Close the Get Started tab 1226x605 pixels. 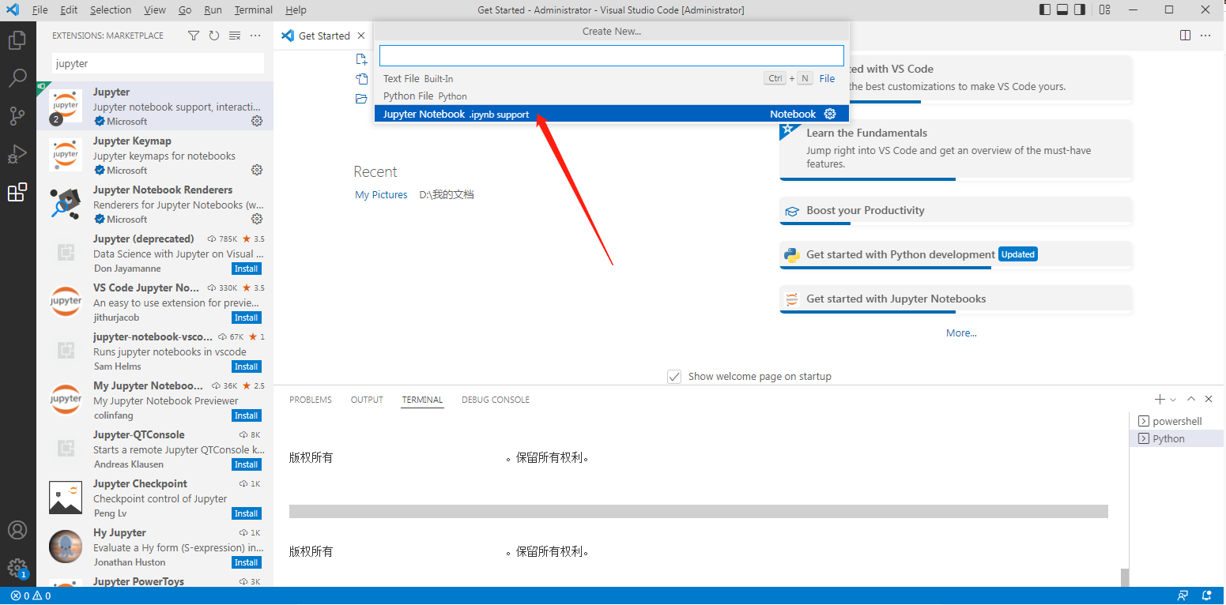tap(361, 36)
